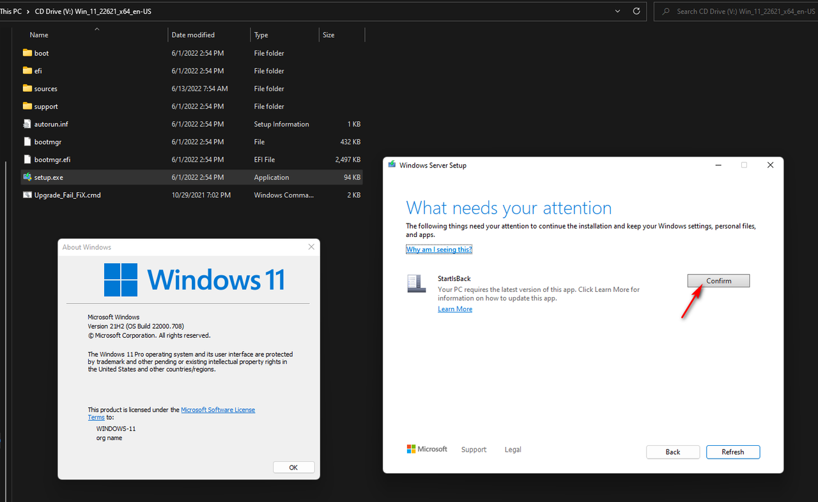Click the 'StartIsBack' app name text
Image resolution: width=818 pixels, height=502 pixels.
454,279
